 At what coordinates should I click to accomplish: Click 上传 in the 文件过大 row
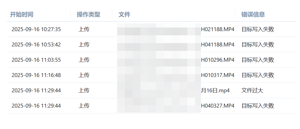84,91
